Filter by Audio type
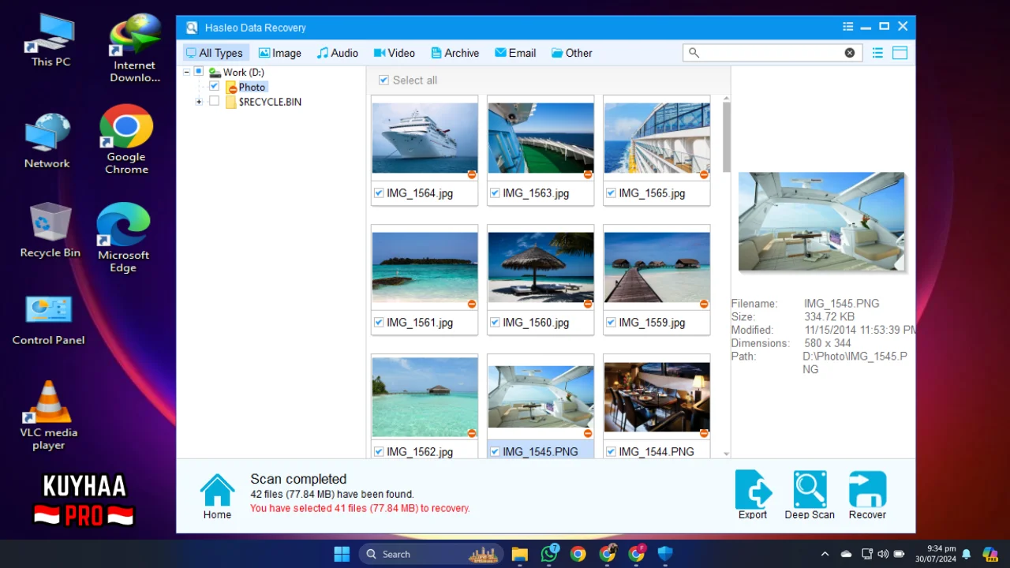The height and width of the screenshot is (568, 1010). [338, 53]
